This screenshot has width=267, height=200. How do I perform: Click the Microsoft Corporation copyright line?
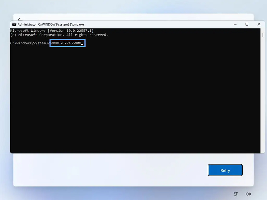[59, 35]
